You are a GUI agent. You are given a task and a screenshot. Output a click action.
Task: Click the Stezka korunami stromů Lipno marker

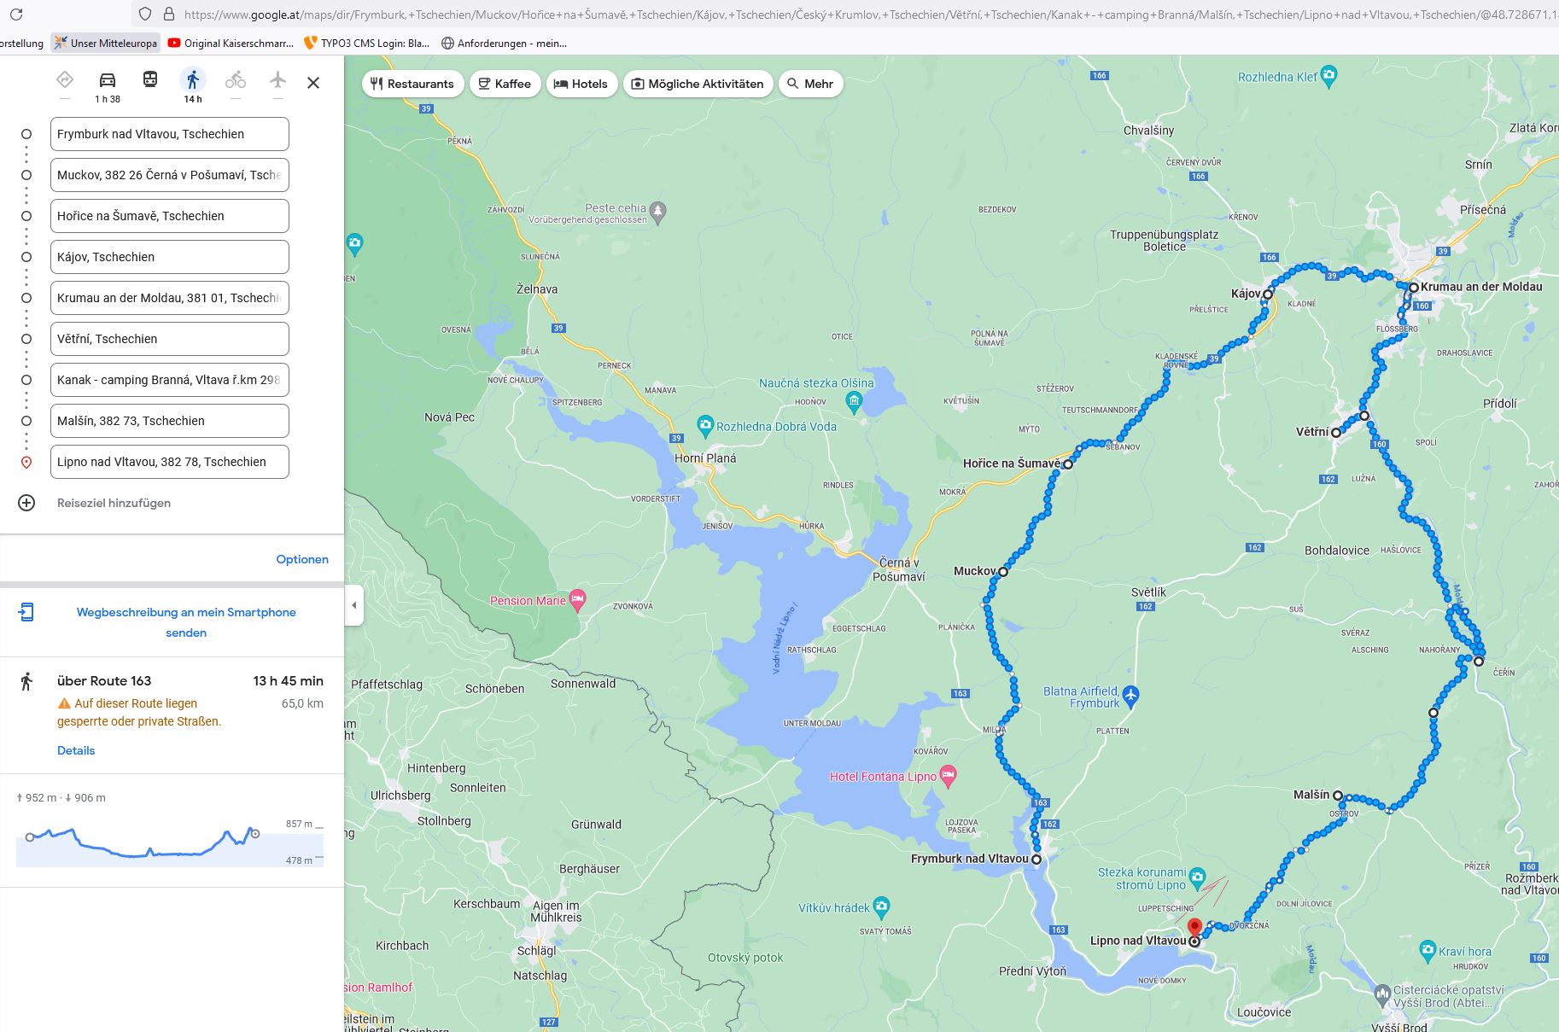click(1198, 877)
